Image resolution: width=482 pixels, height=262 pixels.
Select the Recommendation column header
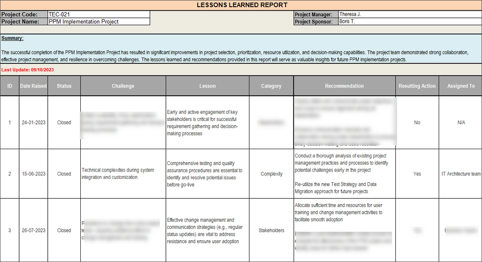[344, 86]
